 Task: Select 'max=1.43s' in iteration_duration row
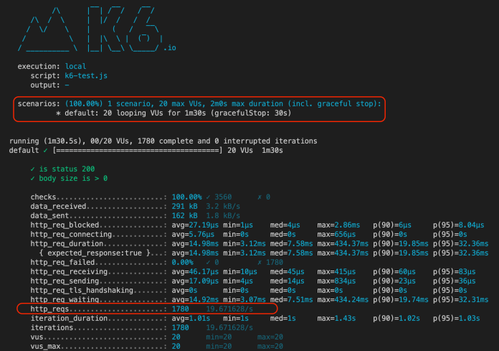pyautogui.click(x=336, y=318)
